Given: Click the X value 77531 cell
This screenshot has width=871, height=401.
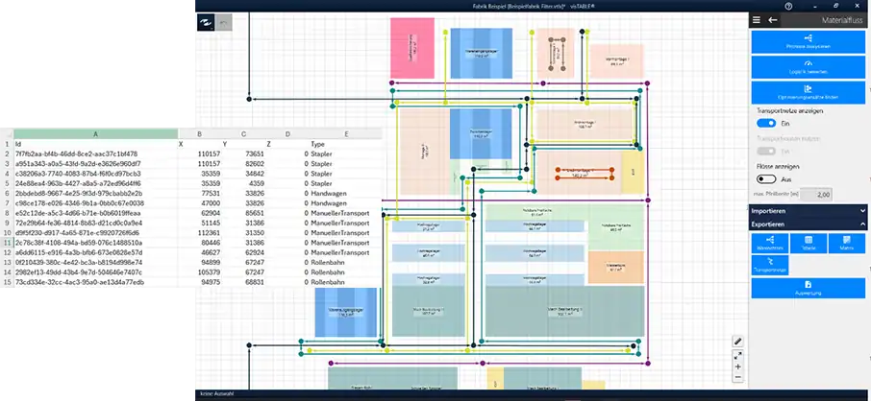Looking at the screenshot, I should click(199, 193).
